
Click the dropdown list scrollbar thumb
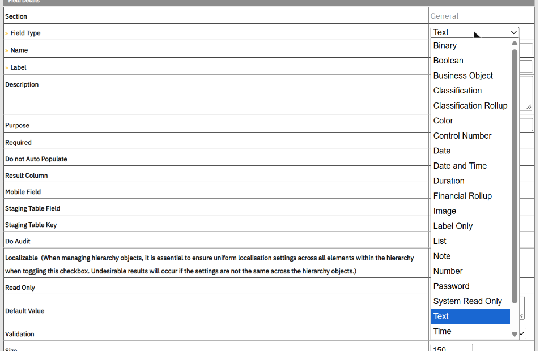[515, 177]
